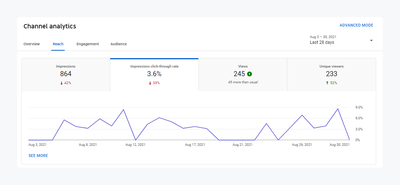The height and width of the screenshot is (185, 400).
Task: Click the green up arrow under Unique viewers
Action: (x=327, y=83)
